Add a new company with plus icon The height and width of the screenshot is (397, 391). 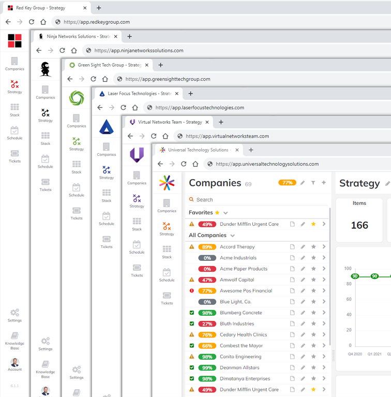(324, 183)
